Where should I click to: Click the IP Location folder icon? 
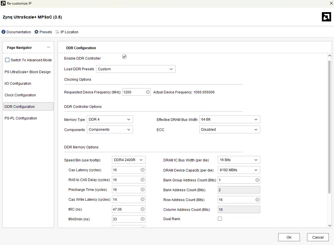[x=57, y=32]
